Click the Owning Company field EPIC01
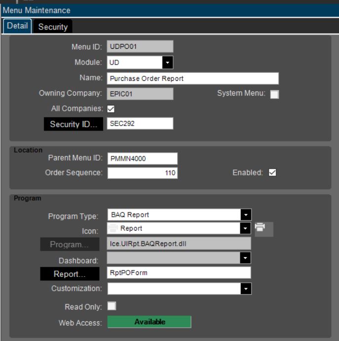339x341 pixels. tap(140, 94)
